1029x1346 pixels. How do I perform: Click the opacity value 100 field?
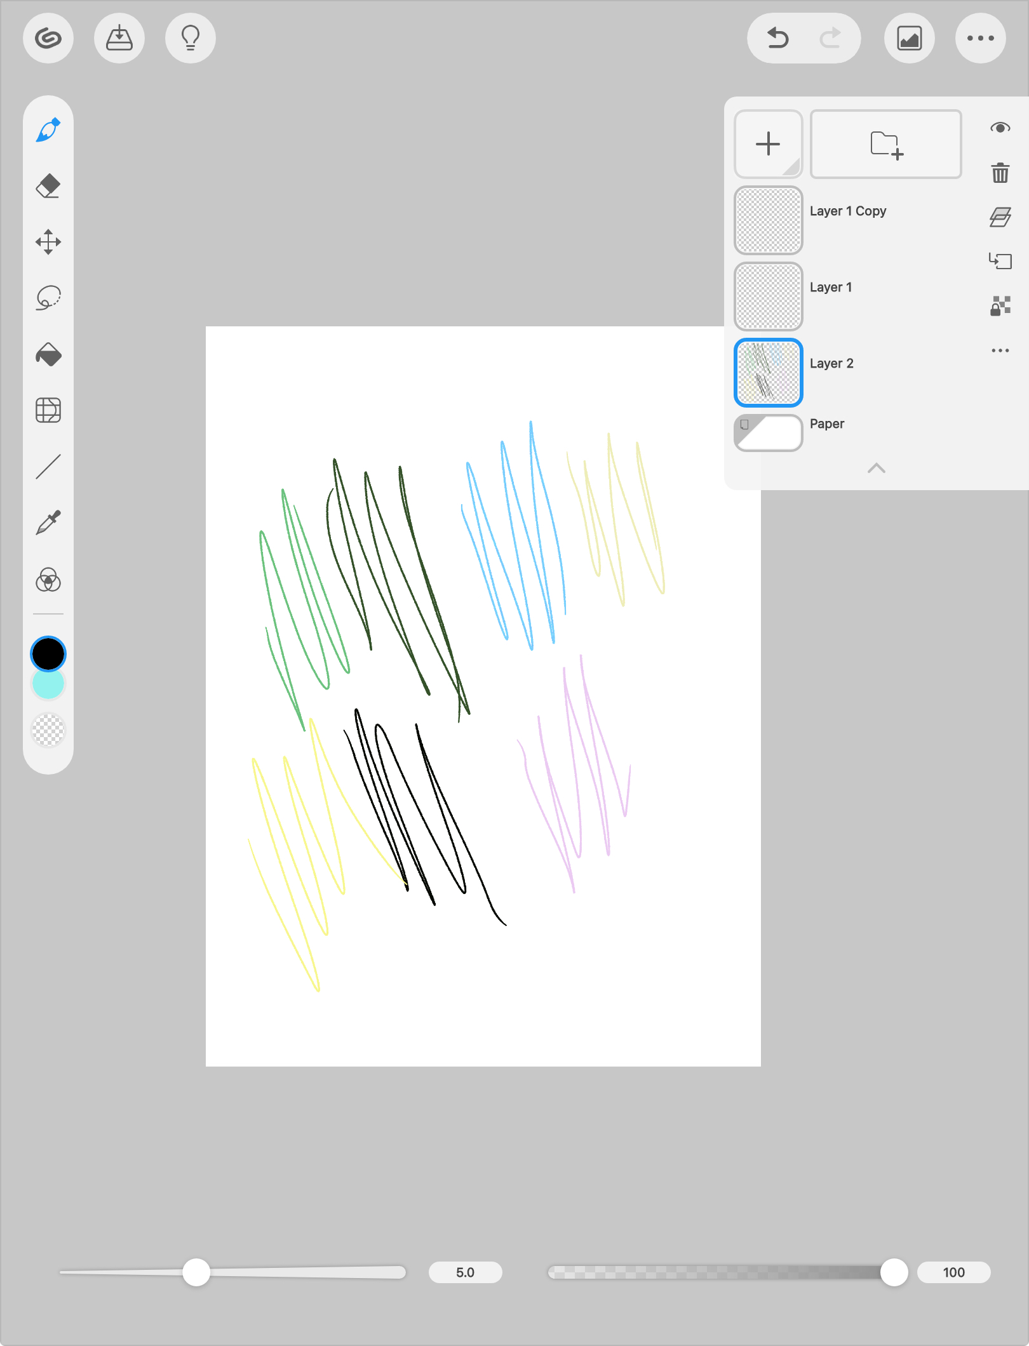(954, 1272)
